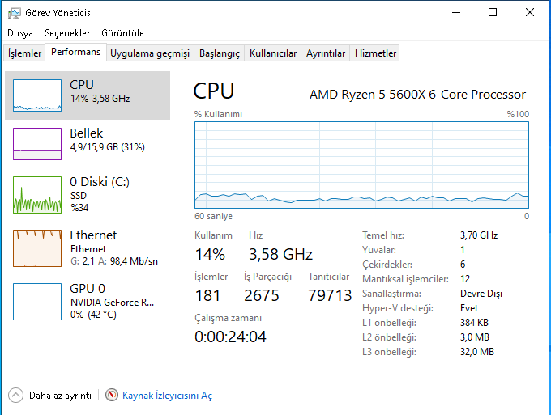Open the Seçenekler menu
This screenshot has height=415, width=551.
[x=67, y=33]
